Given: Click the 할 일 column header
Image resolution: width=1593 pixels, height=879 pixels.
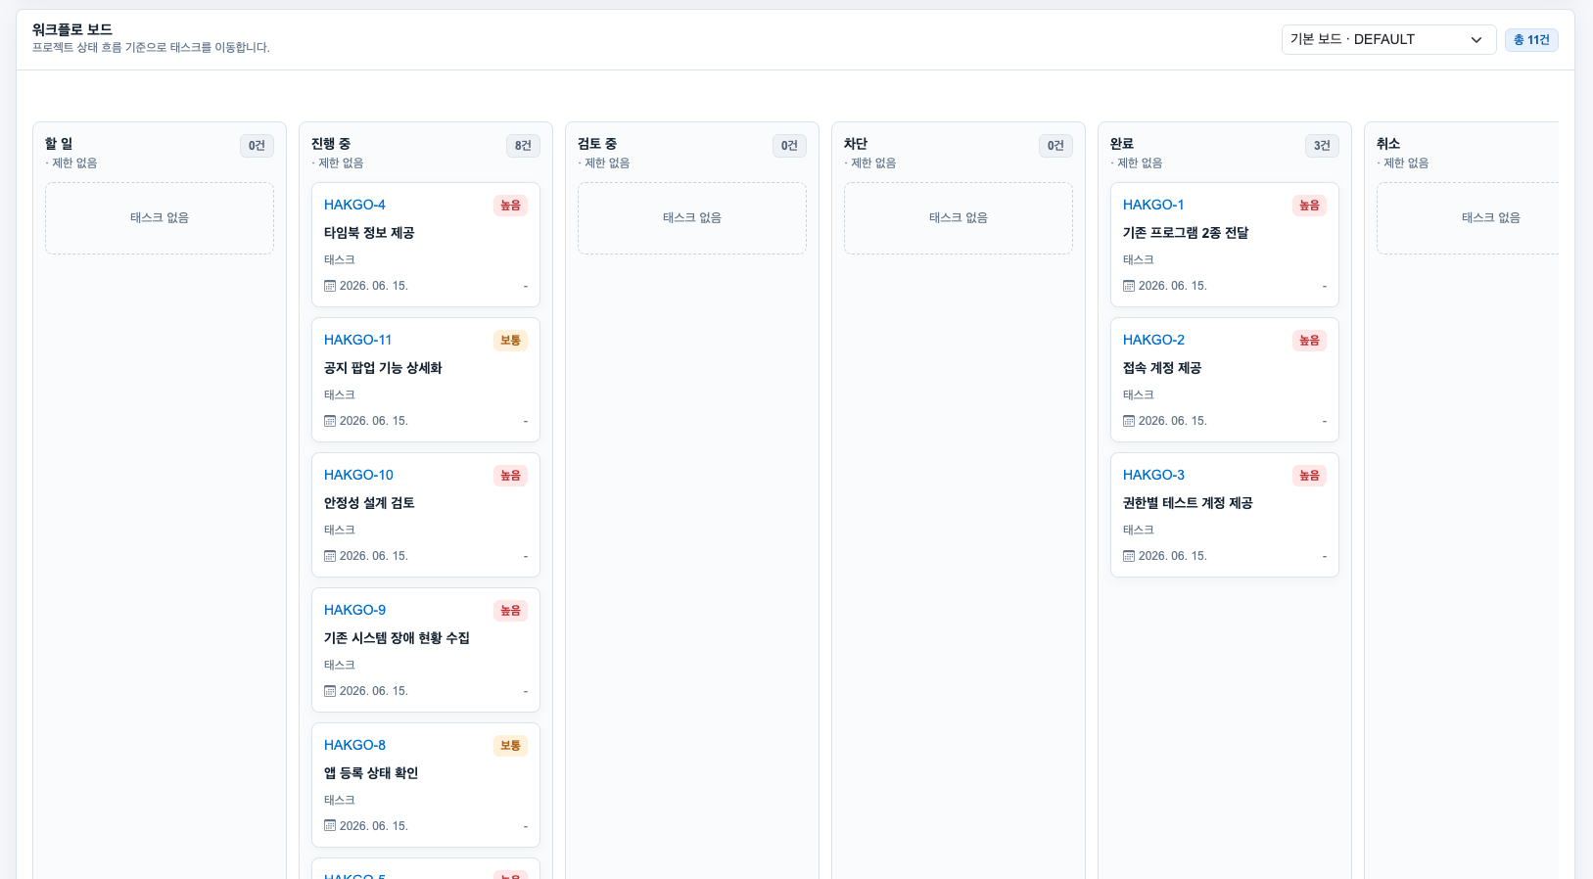Looking at the screenshot, I should click(59, 144).
